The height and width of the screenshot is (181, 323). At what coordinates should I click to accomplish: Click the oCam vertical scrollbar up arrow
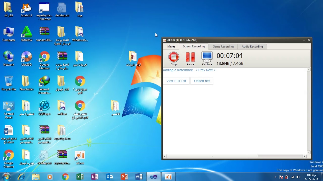click(309, 70)
